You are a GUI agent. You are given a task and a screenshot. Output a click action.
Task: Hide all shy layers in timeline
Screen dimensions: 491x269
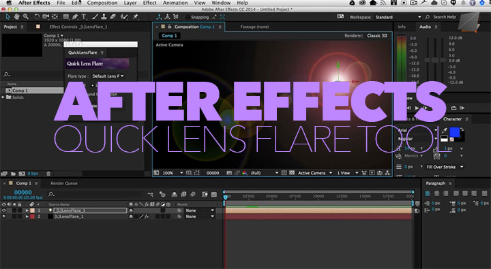175,195
